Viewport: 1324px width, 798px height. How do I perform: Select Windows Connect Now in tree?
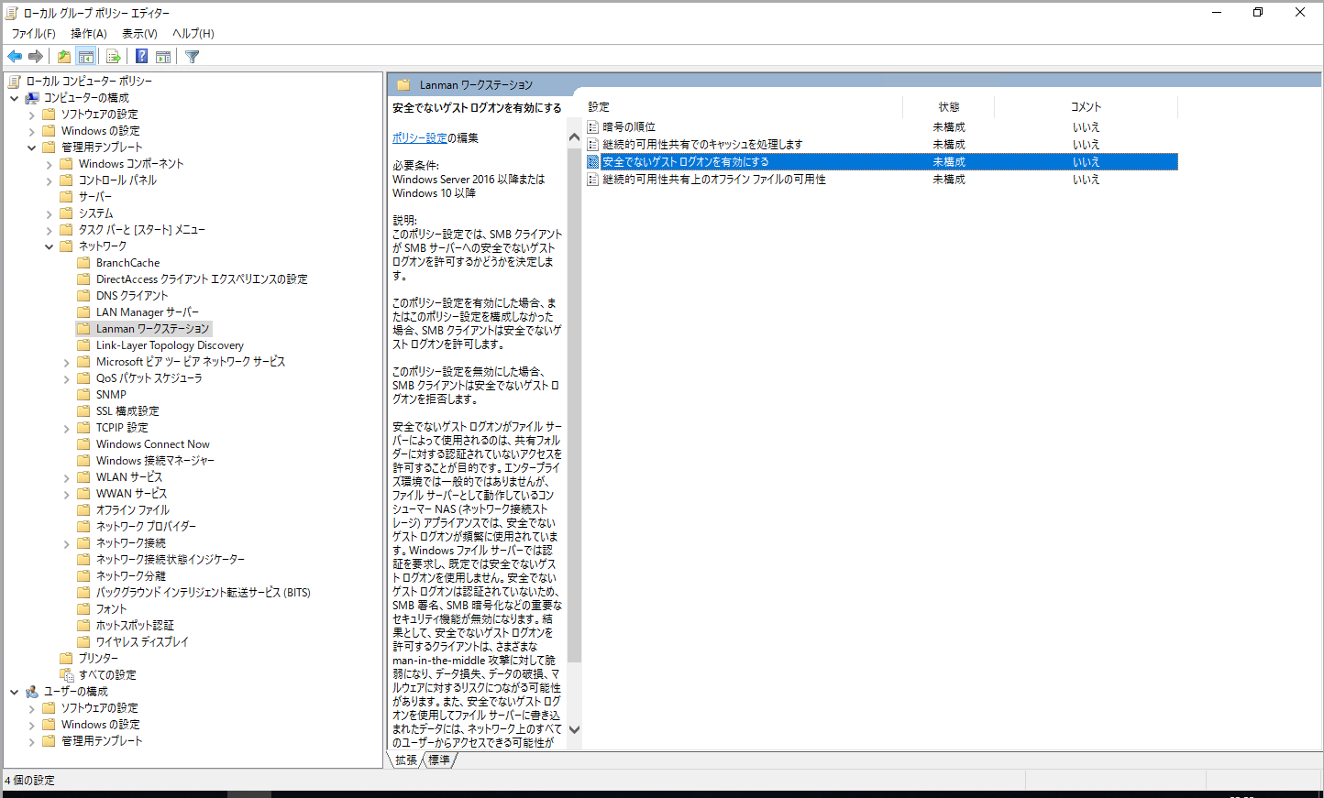point(153,444)
